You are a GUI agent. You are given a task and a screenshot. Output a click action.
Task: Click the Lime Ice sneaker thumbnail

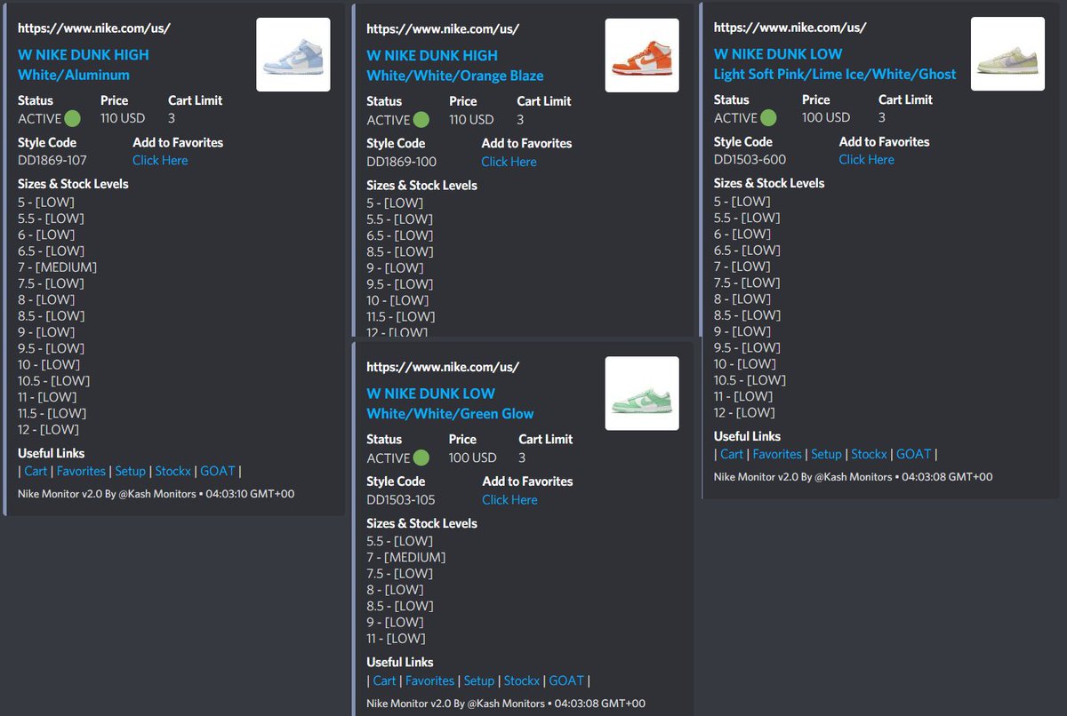1007,54
